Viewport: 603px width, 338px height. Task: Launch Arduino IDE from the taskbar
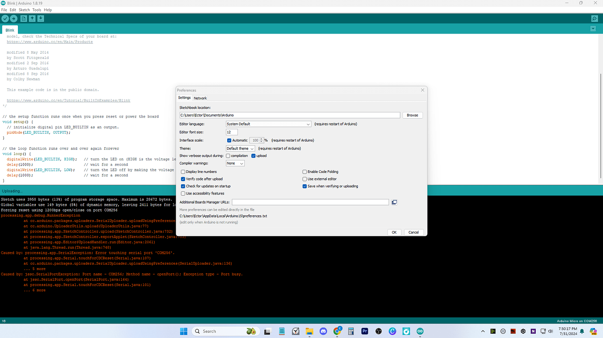tap(420, 331)
